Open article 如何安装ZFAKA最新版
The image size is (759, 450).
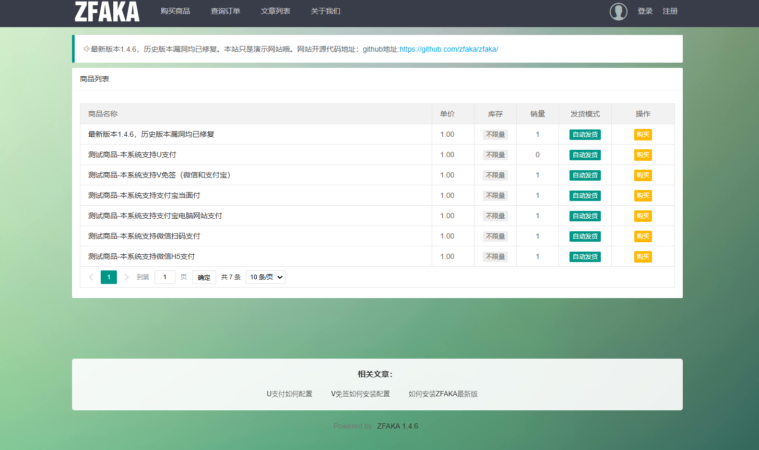tap(443, 394)
